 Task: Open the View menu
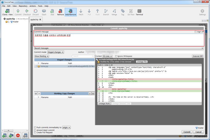pos(14,6)
